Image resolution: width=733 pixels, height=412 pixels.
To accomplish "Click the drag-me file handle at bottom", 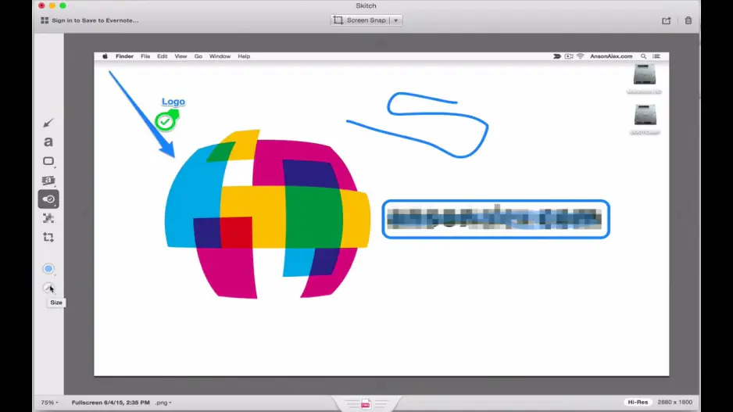I will pos(366,403).
